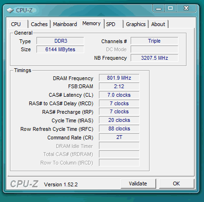Image resolution: width=204 pixels, height=202 pixels.
Task: Click the Version 1.52.2 text
Action: [x=61, y=184]
